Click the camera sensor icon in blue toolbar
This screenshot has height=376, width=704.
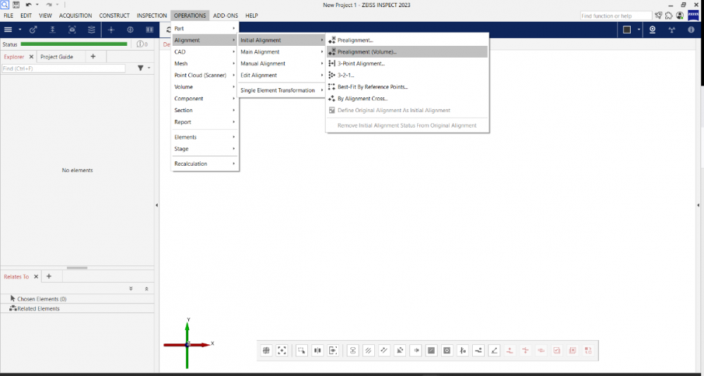tap(653, 30)
